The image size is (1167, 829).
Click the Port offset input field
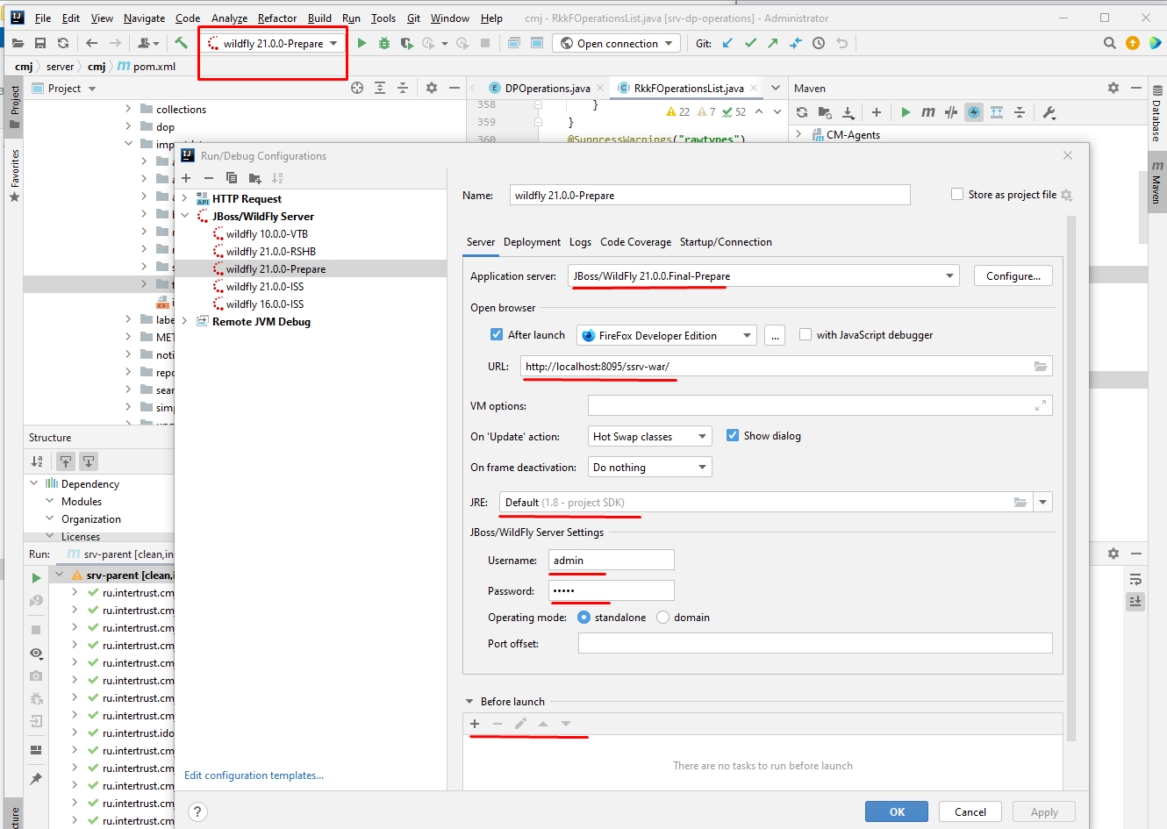815,643
